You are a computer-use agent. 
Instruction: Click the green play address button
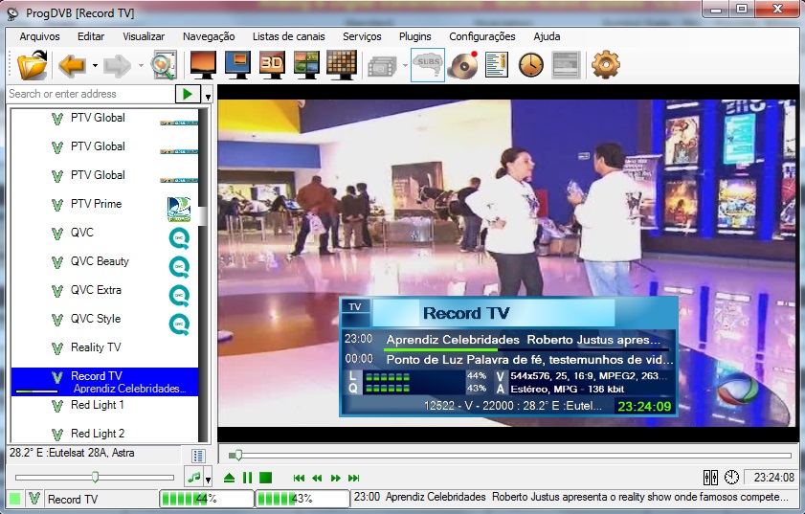(188, 94)
